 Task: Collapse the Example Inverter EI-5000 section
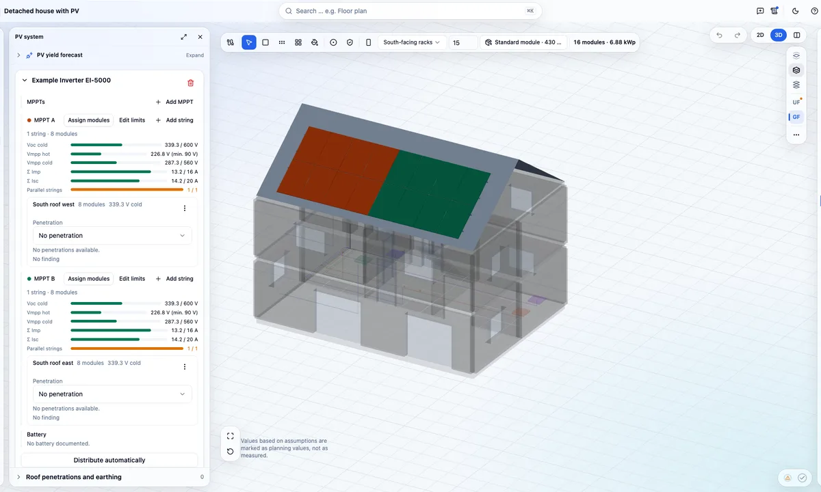click(25, 80)
